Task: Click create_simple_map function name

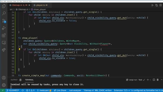Action: pyautogui.click(x=33, y=75)
